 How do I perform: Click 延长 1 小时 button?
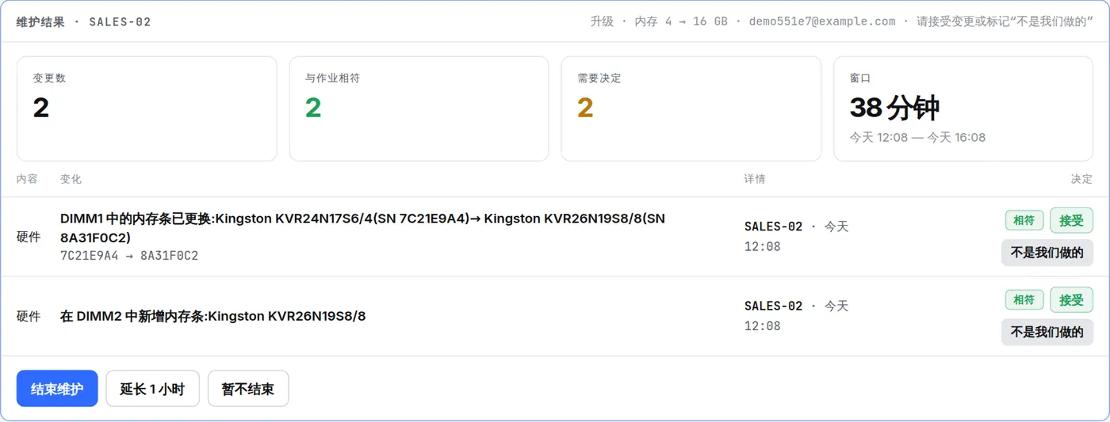coord(152,389)
